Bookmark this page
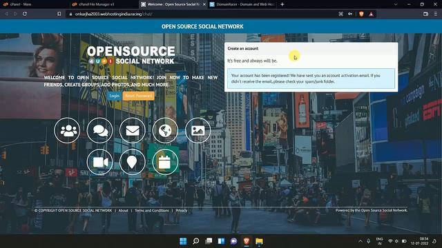442x248 pixels. (x=59, y=14)
